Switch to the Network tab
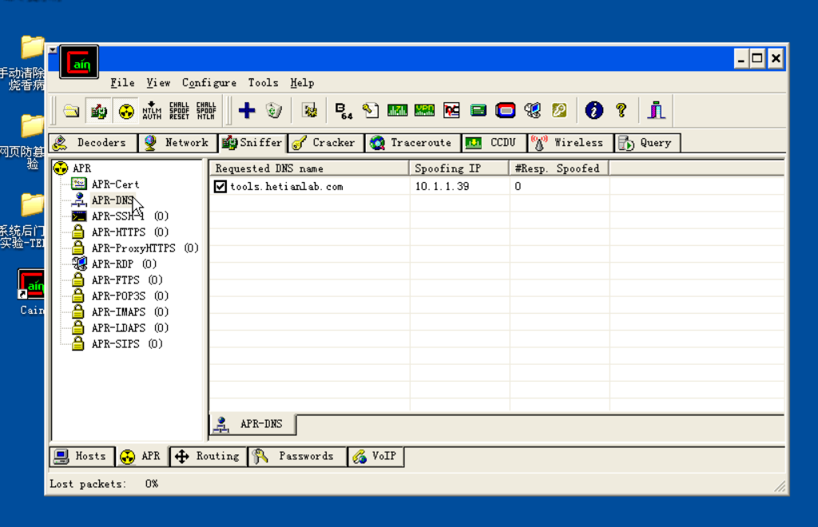The height and width of the screenshot is (527, 818). click(178, 143)
